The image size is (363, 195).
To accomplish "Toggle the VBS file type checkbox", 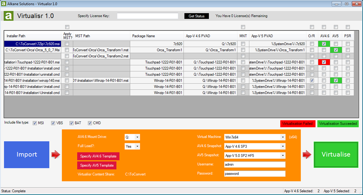I will pyautogui.click(x=53, y=123).
